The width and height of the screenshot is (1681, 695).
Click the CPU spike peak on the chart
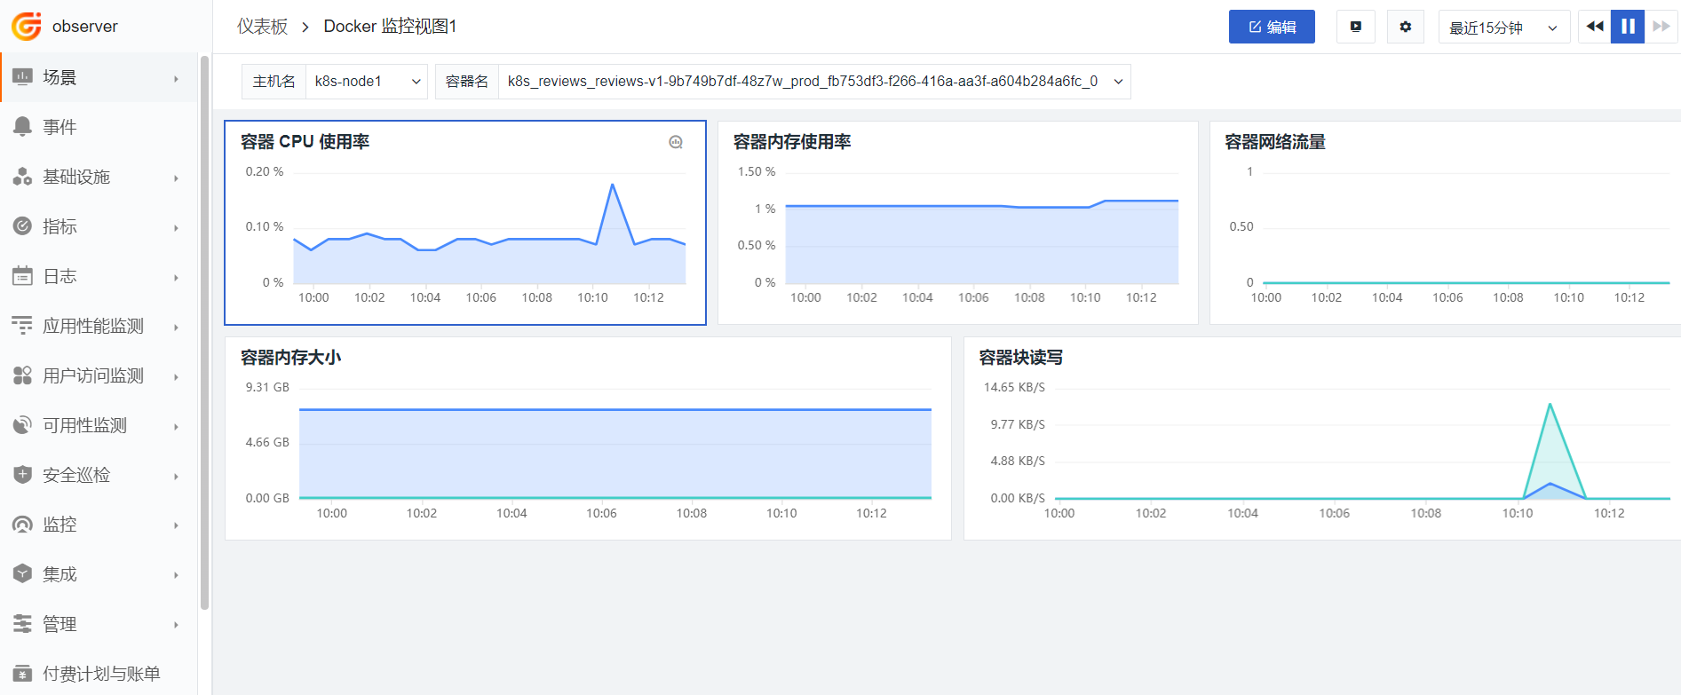pos(613,185)
